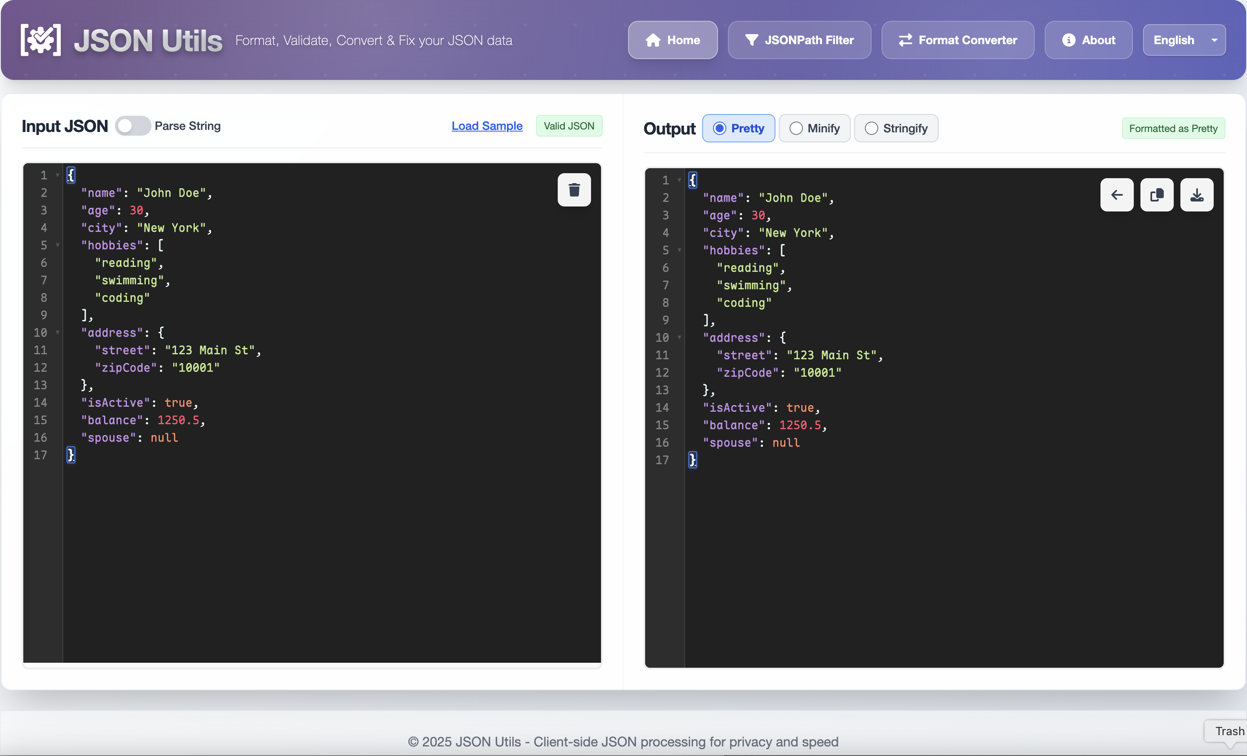Open the About page
This screenshot has width=1247, height=756.
[x=1088, y=40]
